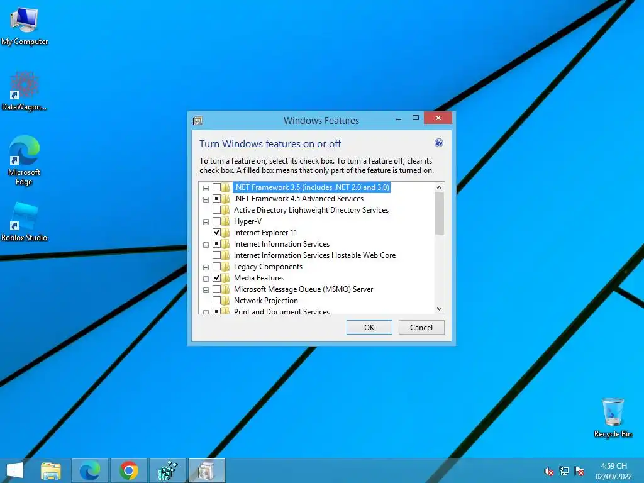Open Microsoft Edge from the taskbar
The width and height of the screenshot is (644, 483).
coord(89,470)
